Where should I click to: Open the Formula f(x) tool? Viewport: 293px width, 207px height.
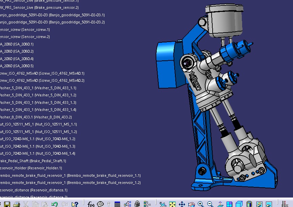91,204
